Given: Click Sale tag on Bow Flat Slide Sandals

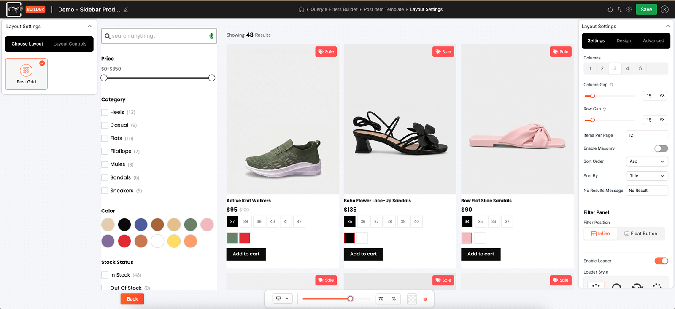Looking at the screenshot, I should 561,52.
